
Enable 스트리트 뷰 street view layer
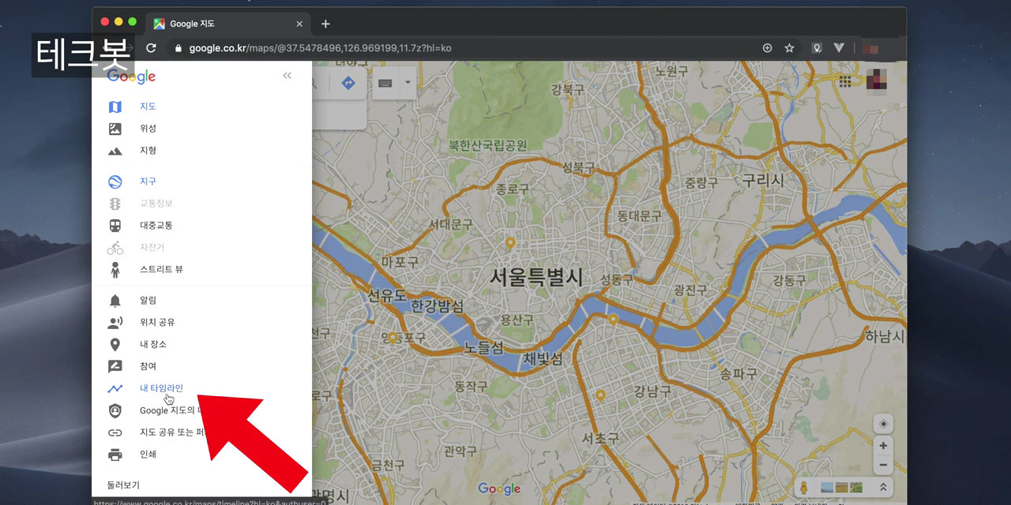pos(161,270)
